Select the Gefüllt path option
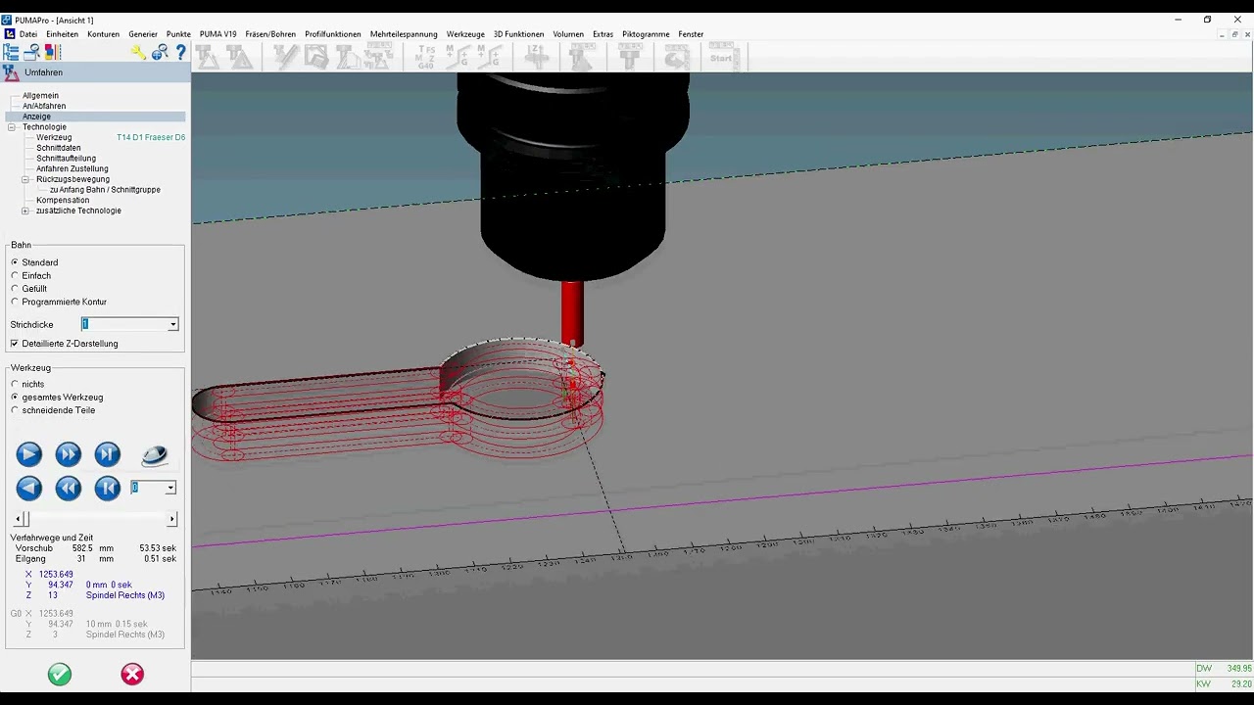 (15, 289)
